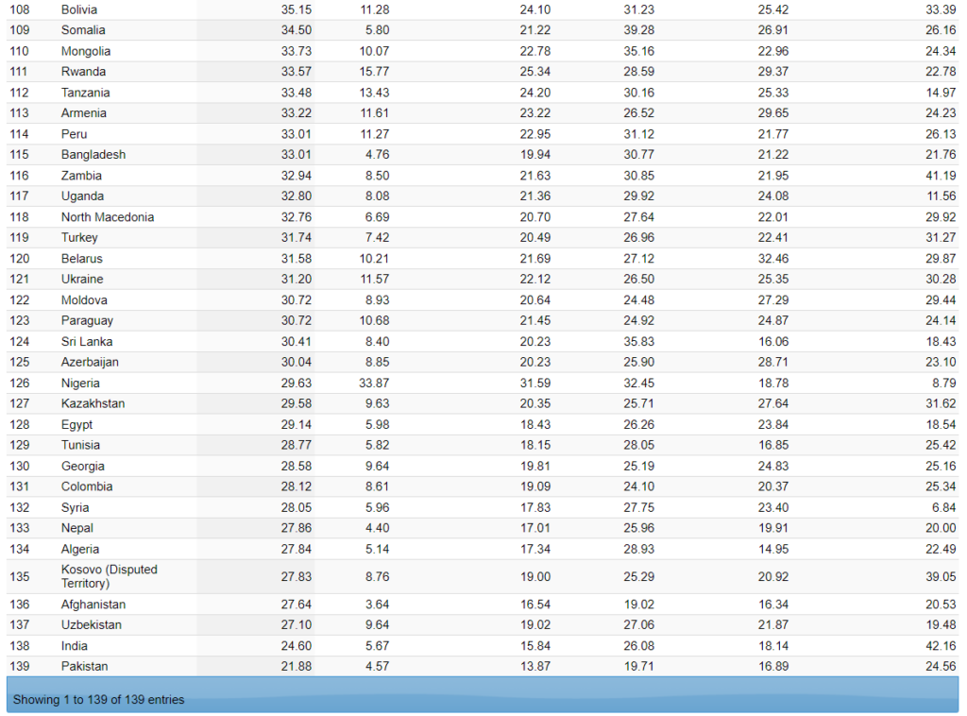Click the Kosovo (Disputed Territory) cell
The width and height of the screenshot is (967, 716).
[110, 576]
